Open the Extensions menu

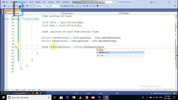point(66,2)
